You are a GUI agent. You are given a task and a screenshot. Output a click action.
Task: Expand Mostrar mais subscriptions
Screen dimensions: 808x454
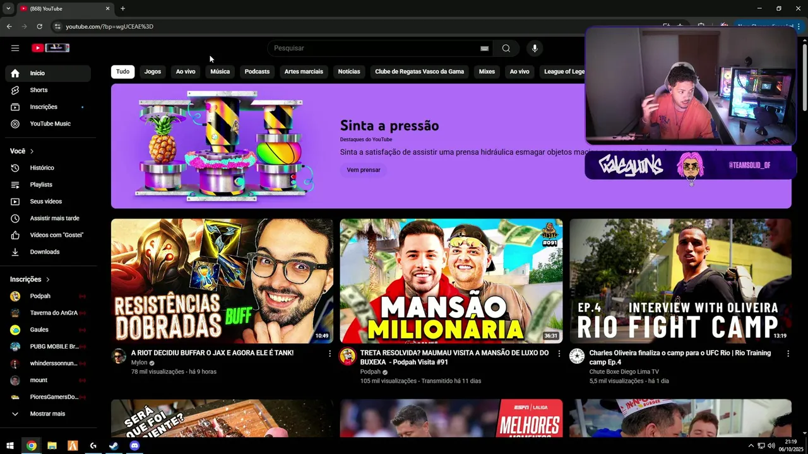pyautogui.click(x=48, y=414)
